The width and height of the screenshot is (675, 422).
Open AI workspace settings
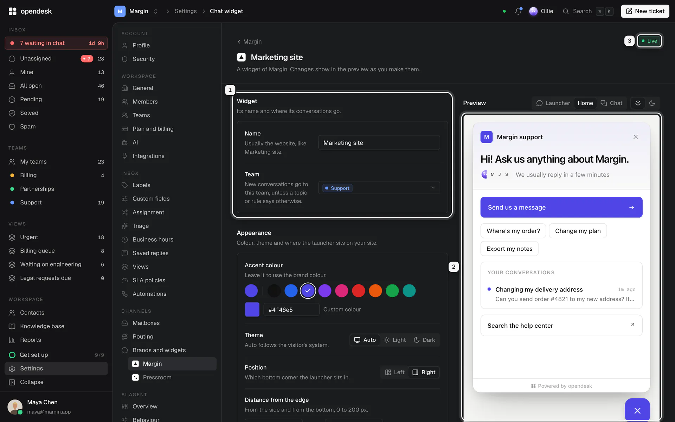click(135, 142)
